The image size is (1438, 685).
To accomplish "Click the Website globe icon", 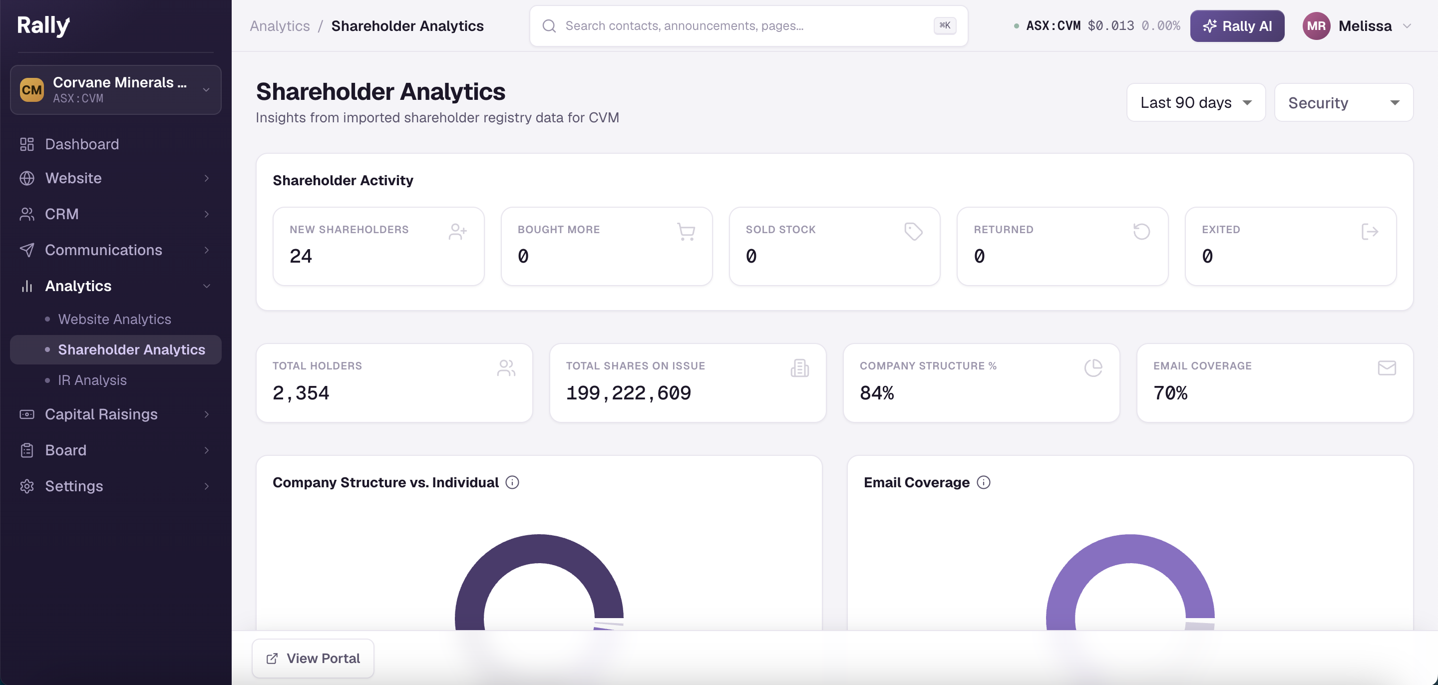I will 27,178.
